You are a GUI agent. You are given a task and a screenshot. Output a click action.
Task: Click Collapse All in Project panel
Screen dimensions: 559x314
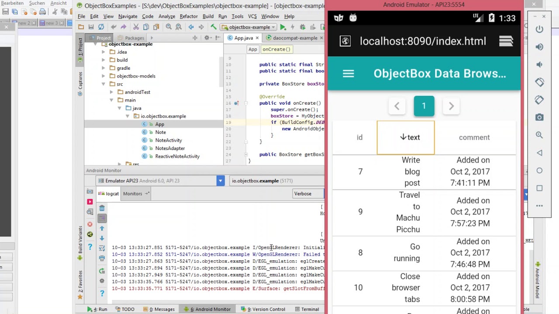point(195,38)
